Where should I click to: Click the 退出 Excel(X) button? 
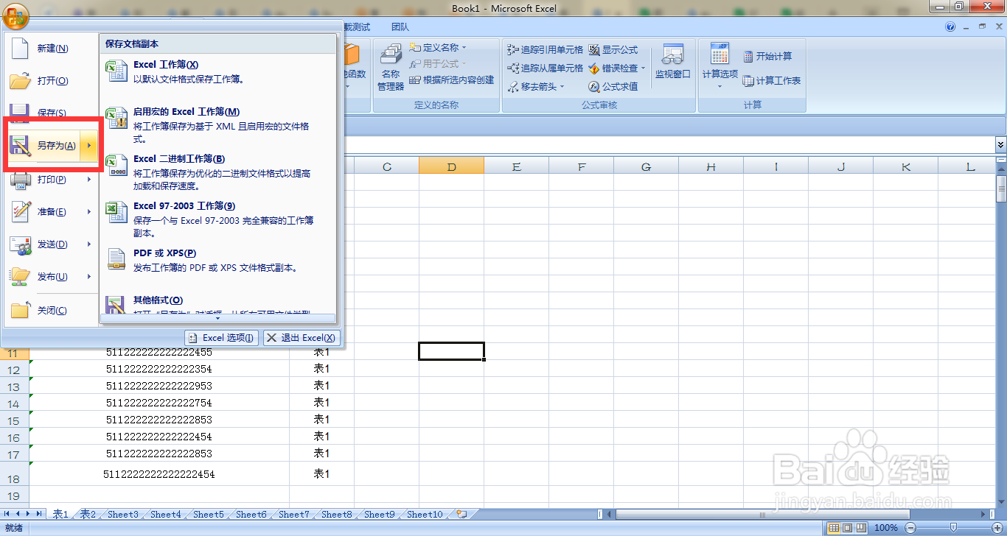[x=301, y=338]
